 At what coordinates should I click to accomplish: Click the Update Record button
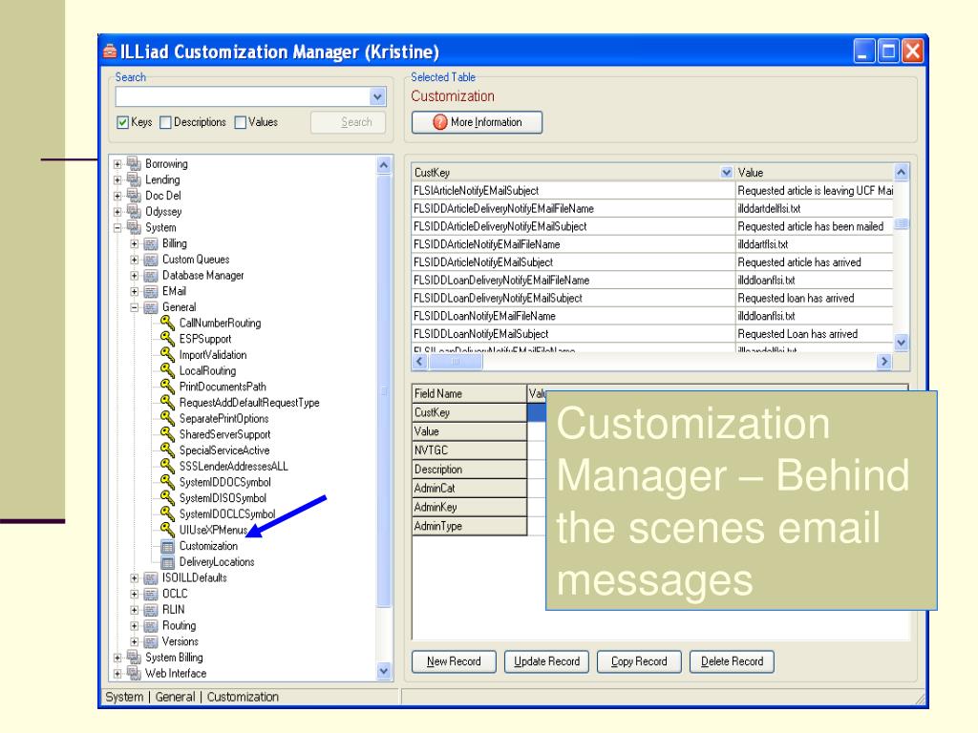point(546,661)
